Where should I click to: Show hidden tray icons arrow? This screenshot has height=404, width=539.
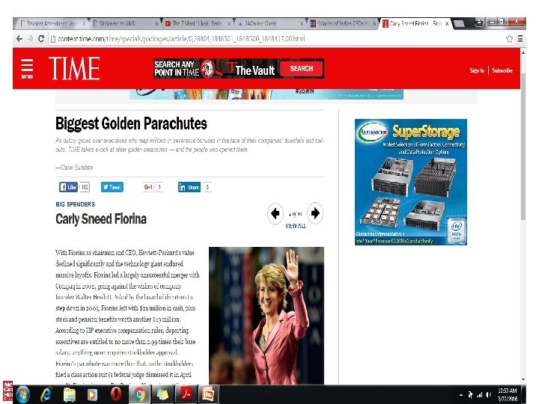461,395
